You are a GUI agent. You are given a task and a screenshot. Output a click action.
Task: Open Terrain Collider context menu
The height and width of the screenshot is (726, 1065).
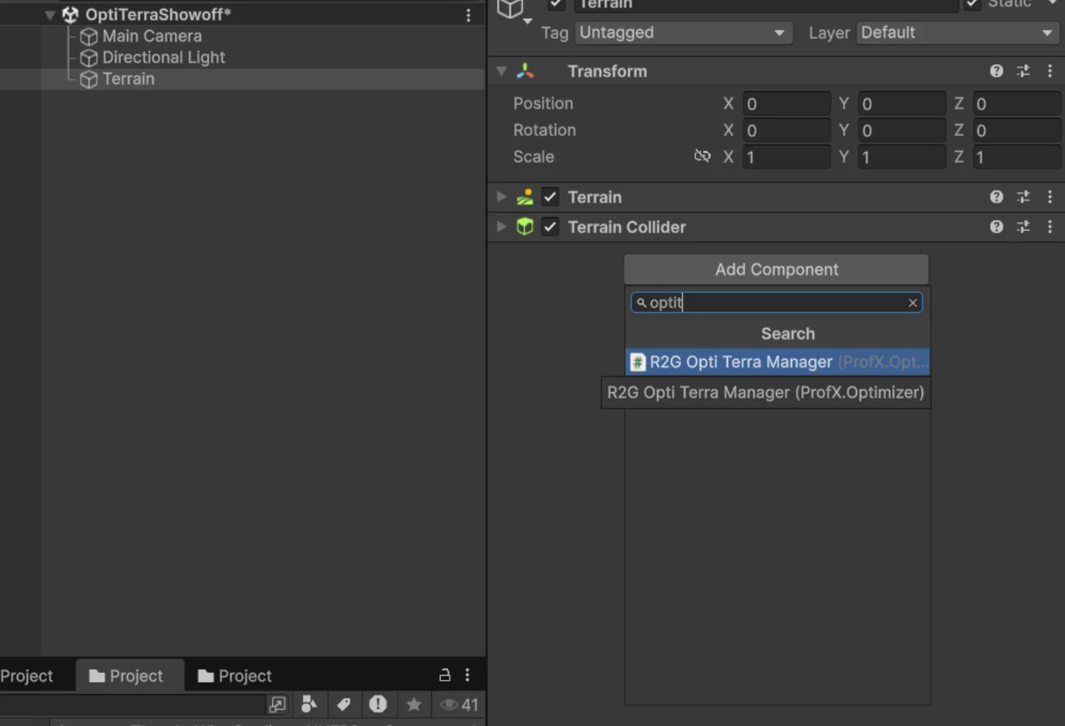pyautogui.click(x=1050, y=227)
